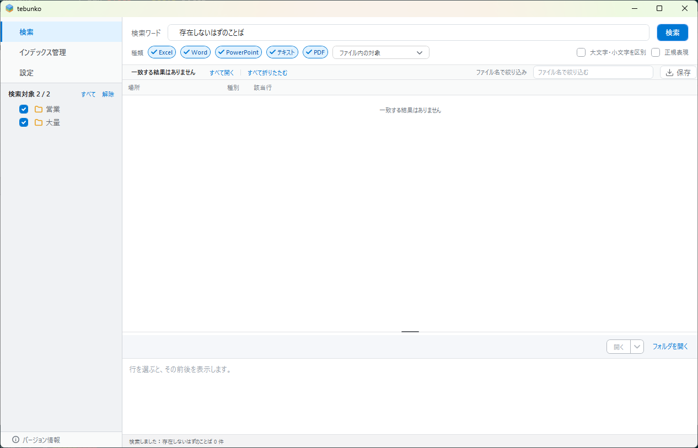Toggle the Excel file type filter
Image resolution: width=698 pixels, height=448 pixels.
click(162, 52)
